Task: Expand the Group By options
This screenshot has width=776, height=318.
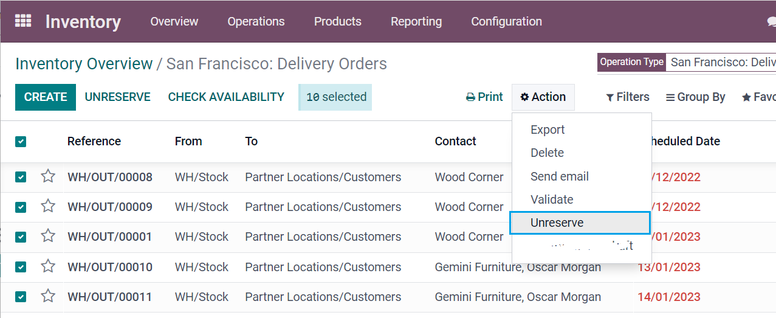Action: 695,97
